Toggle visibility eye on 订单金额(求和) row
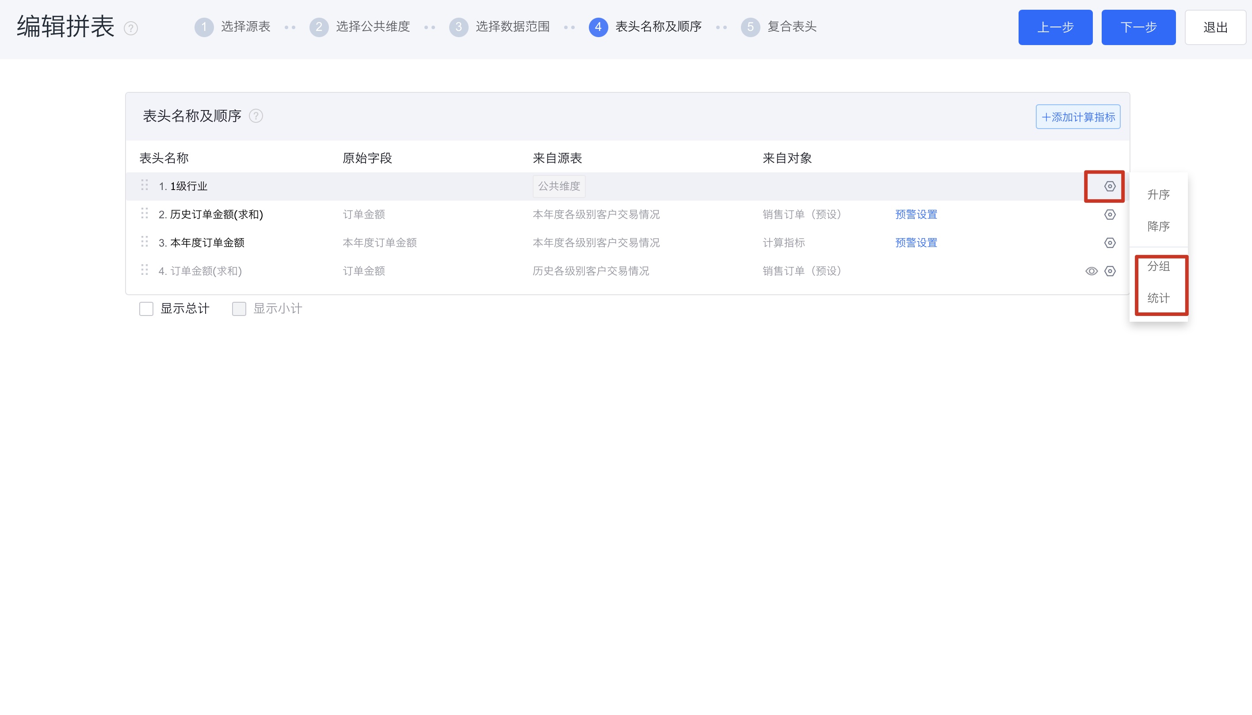1252x715 pixels. (x=1092, y=270)
